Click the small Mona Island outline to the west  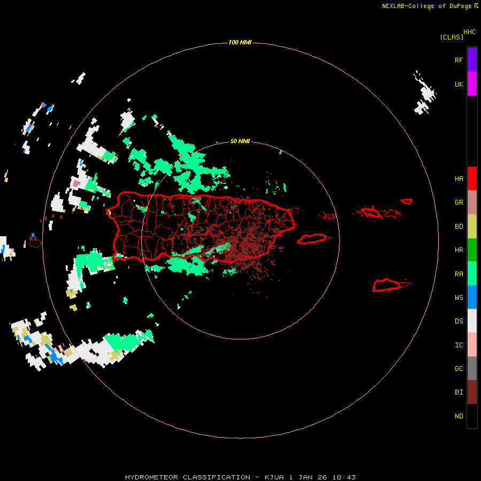point(35,243)
